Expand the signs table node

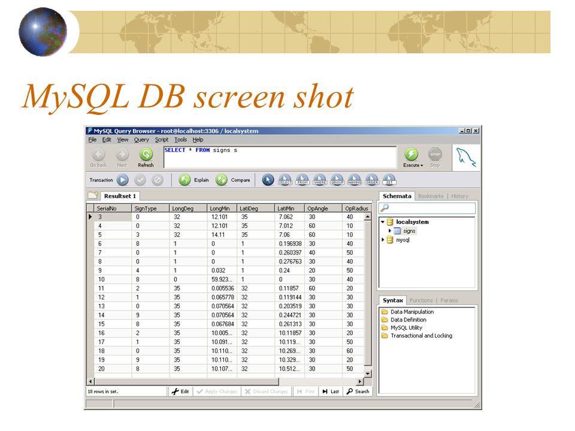tap(390, 230)
